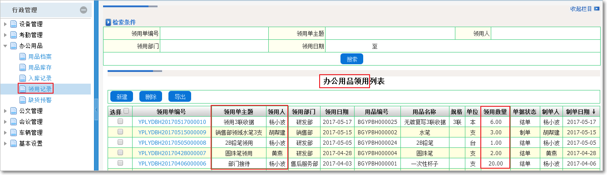Check the row YPLYDBH20170517000010 checkbox

click(x=120, y=122)
